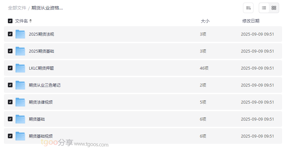The width and height of the screenshot is (287, 168).
Task: Uncheck the 2025期货法规 checkbox
Action: (x=10, y=34)
